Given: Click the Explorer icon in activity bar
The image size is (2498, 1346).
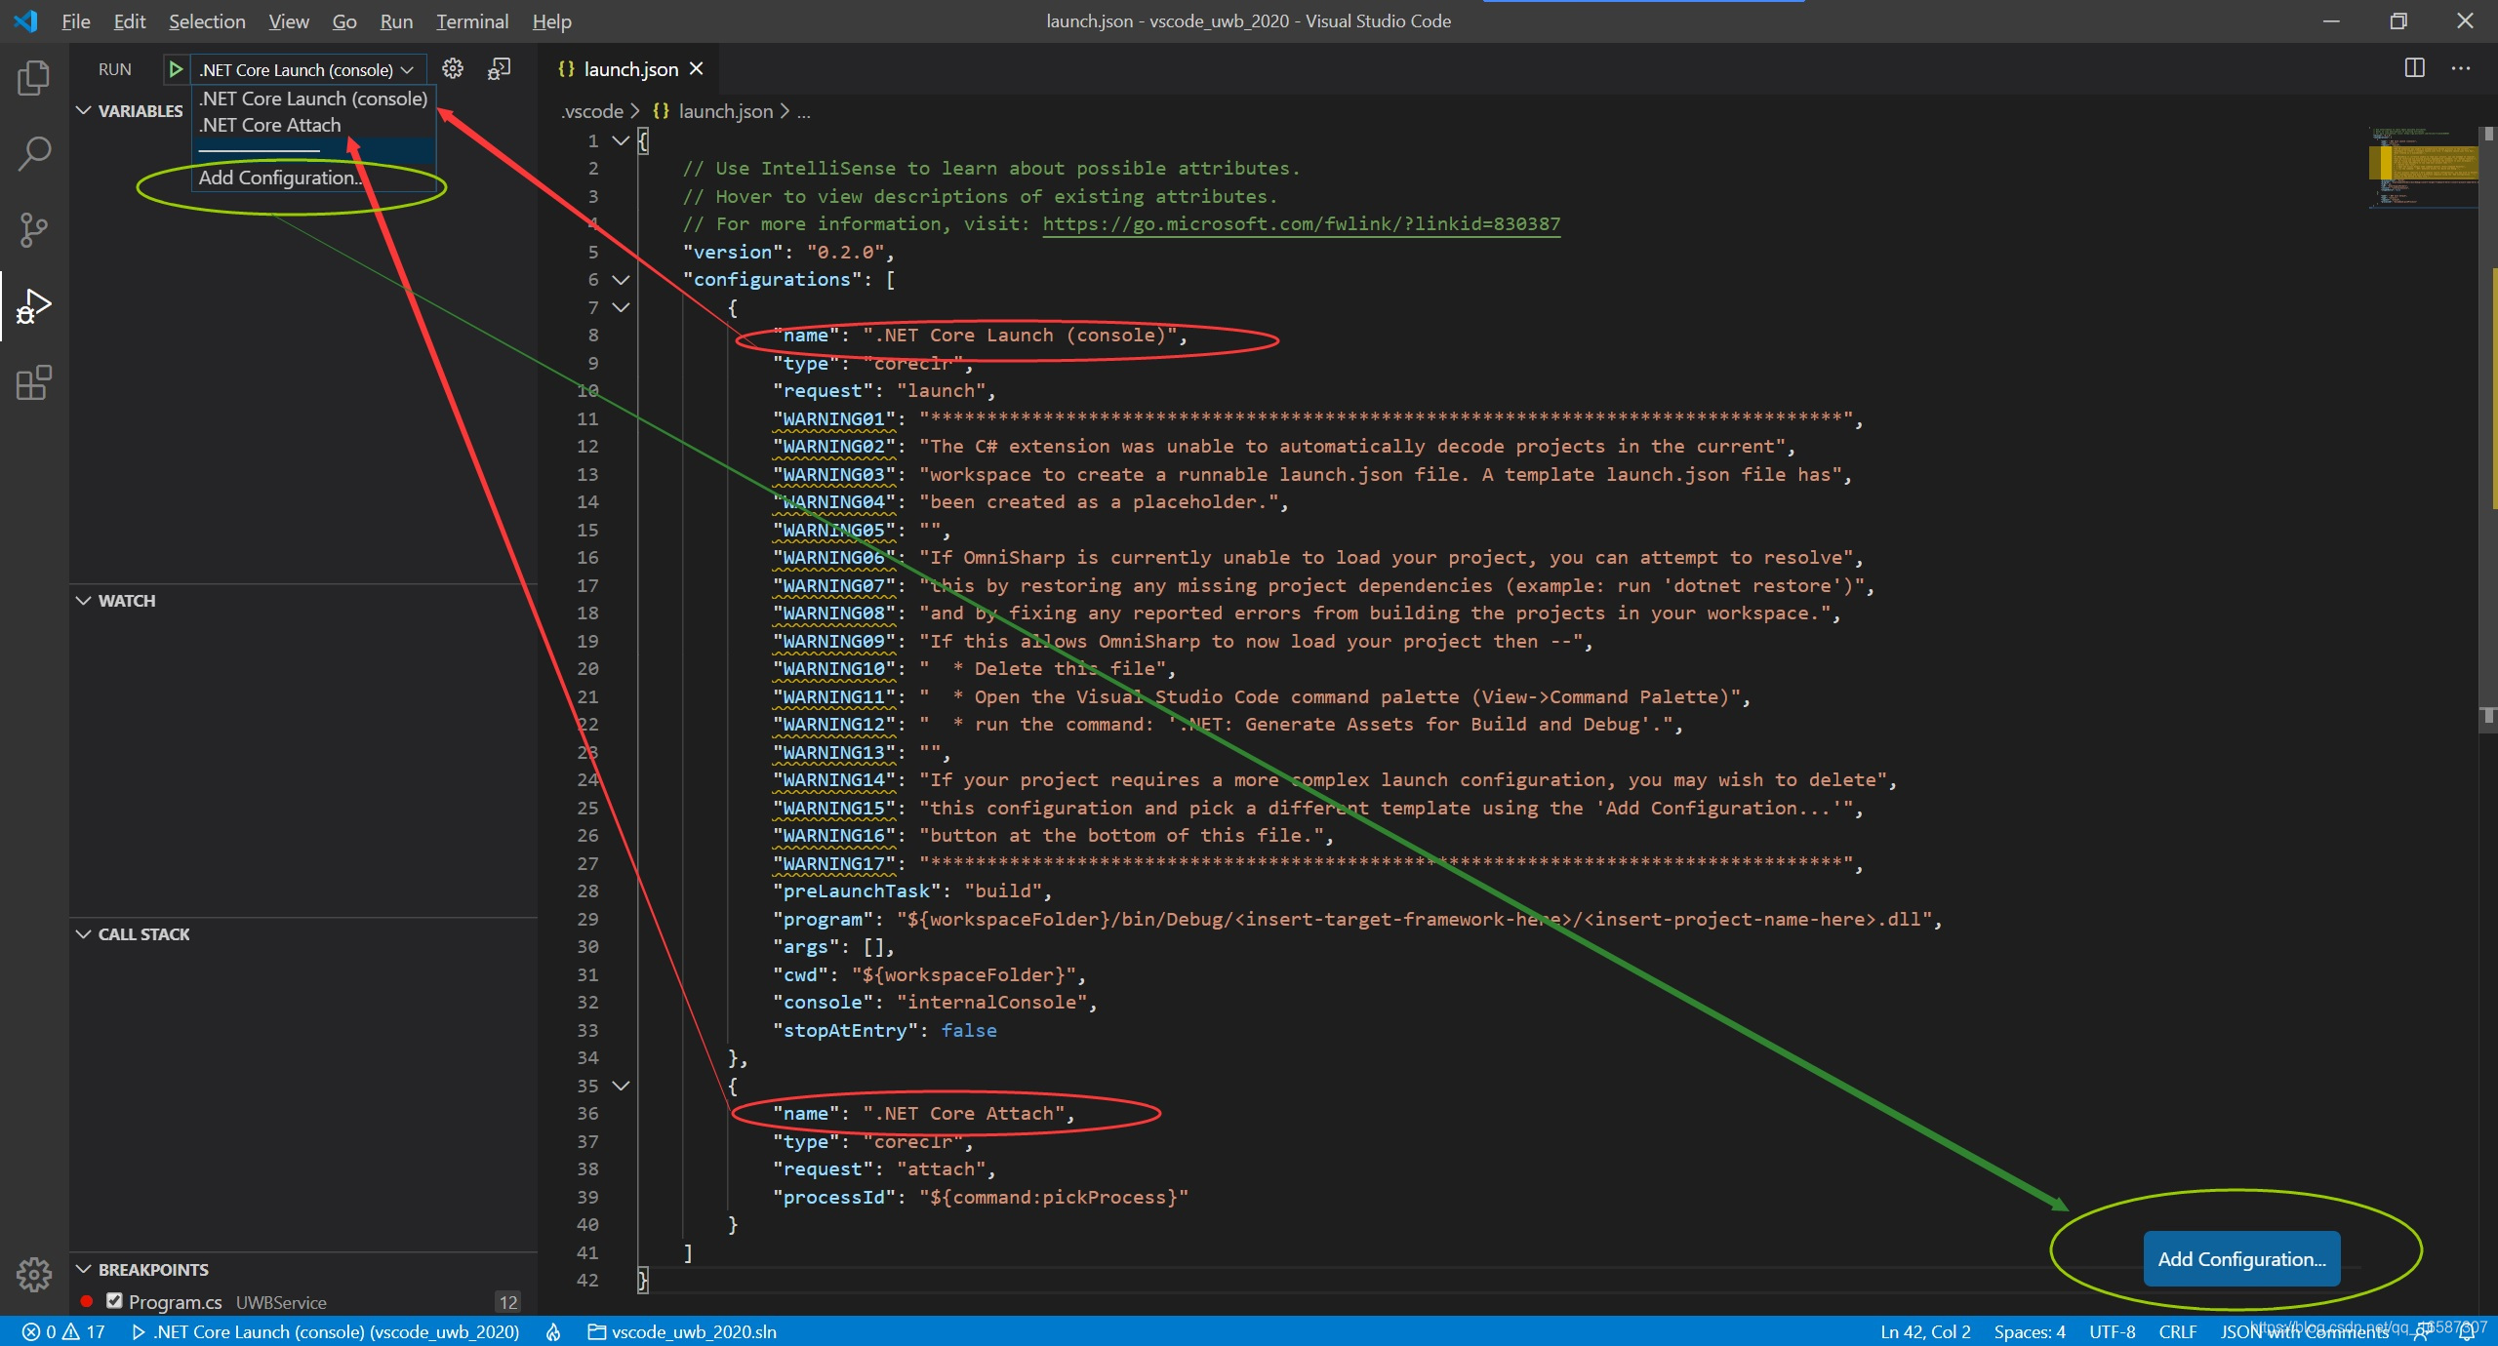Looking at the screenshot, I should [34, 77].
